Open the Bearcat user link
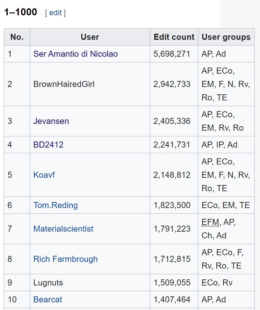The height and width of the screenshot is (310, 260). [47, 299]
